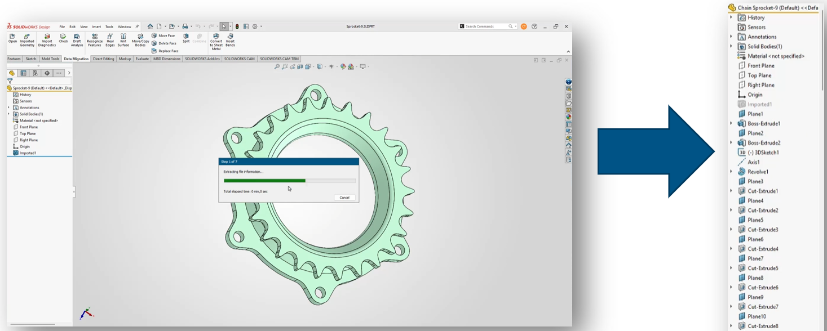Viewport: 827px width, 331px height.
Task: Collapse the ribbon with the up chevron
Action: (x=568, y=51)
